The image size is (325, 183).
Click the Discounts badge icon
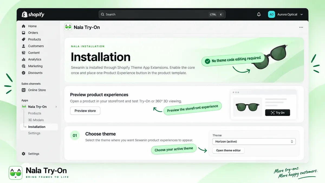pos(23,73)
